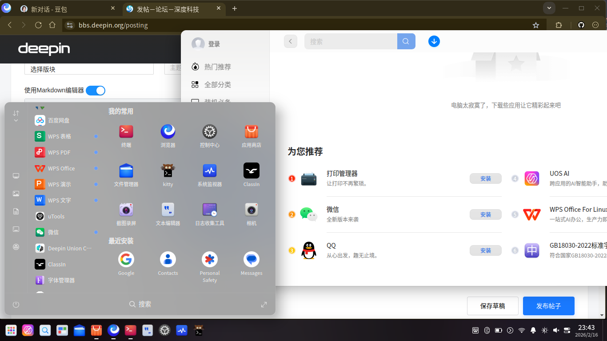Install 打印管理器 with its 安装 button
Viewport: 607px width, 341px height.
485,178
